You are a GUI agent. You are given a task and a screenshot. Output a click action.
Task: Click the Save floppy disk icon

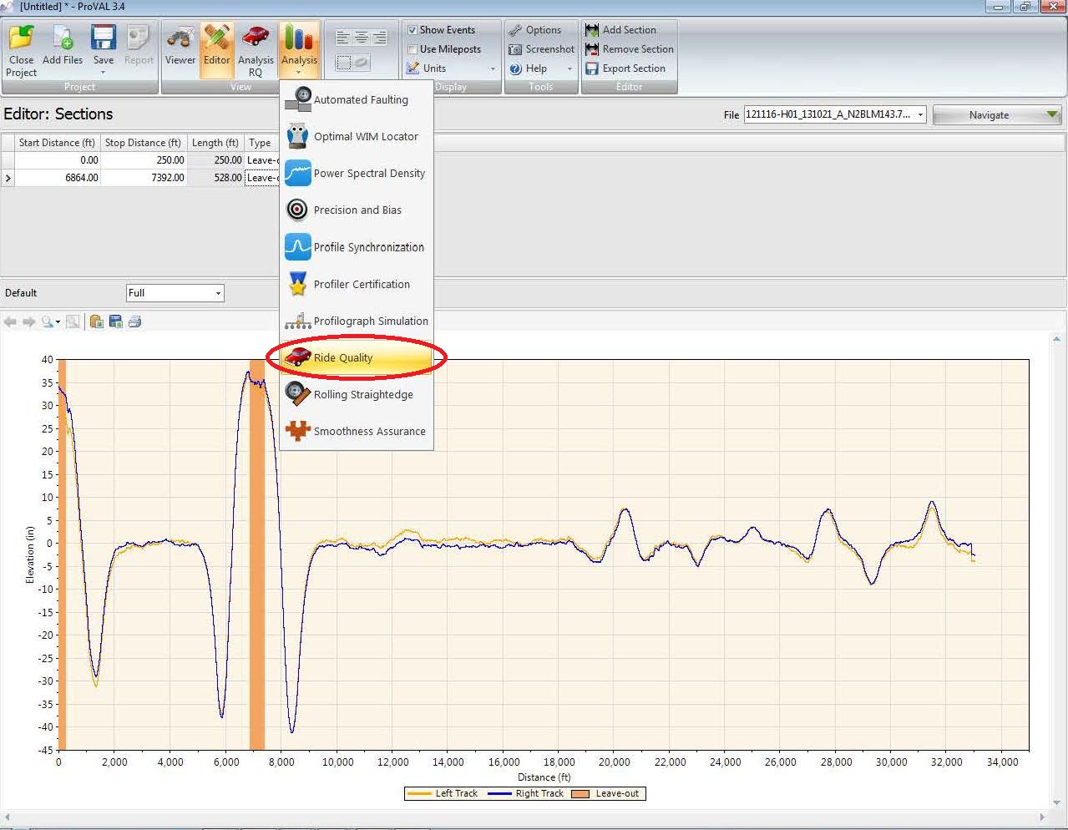[104, 38]
